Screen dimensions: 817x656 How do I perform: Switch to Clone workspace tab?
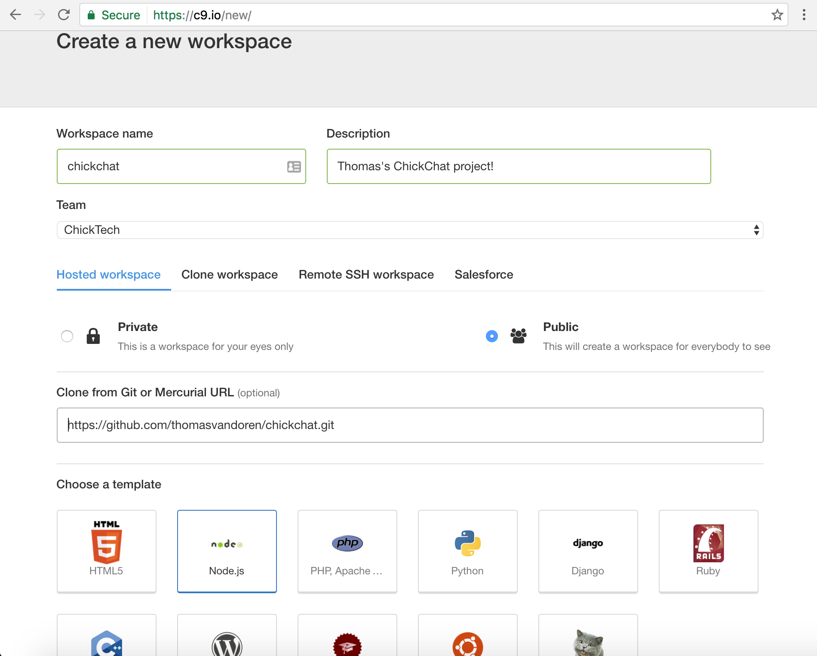[230, 275]
